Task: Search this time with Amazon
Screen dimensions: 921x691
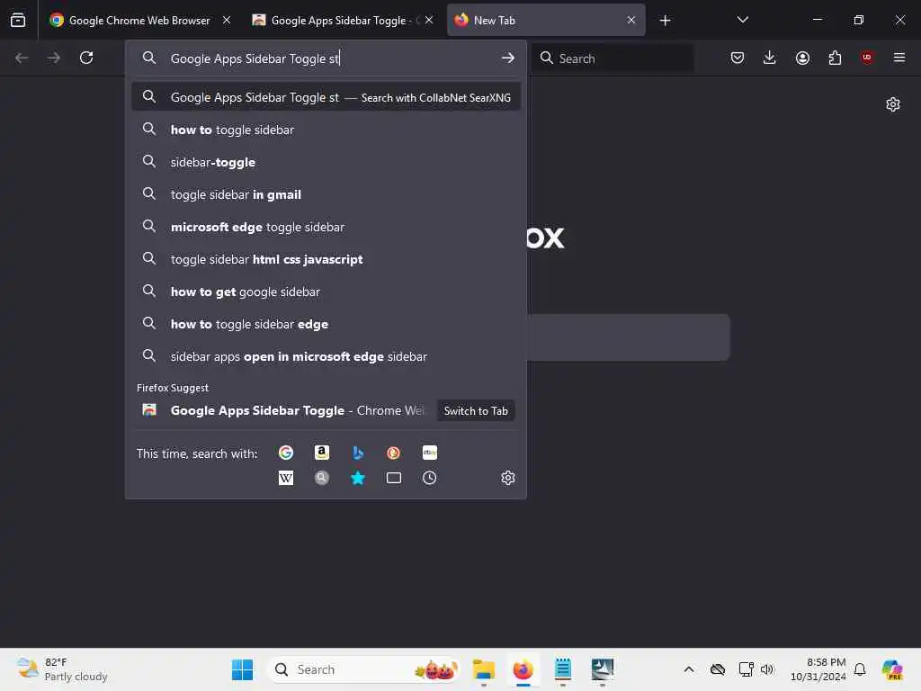Action: [322, 453]
